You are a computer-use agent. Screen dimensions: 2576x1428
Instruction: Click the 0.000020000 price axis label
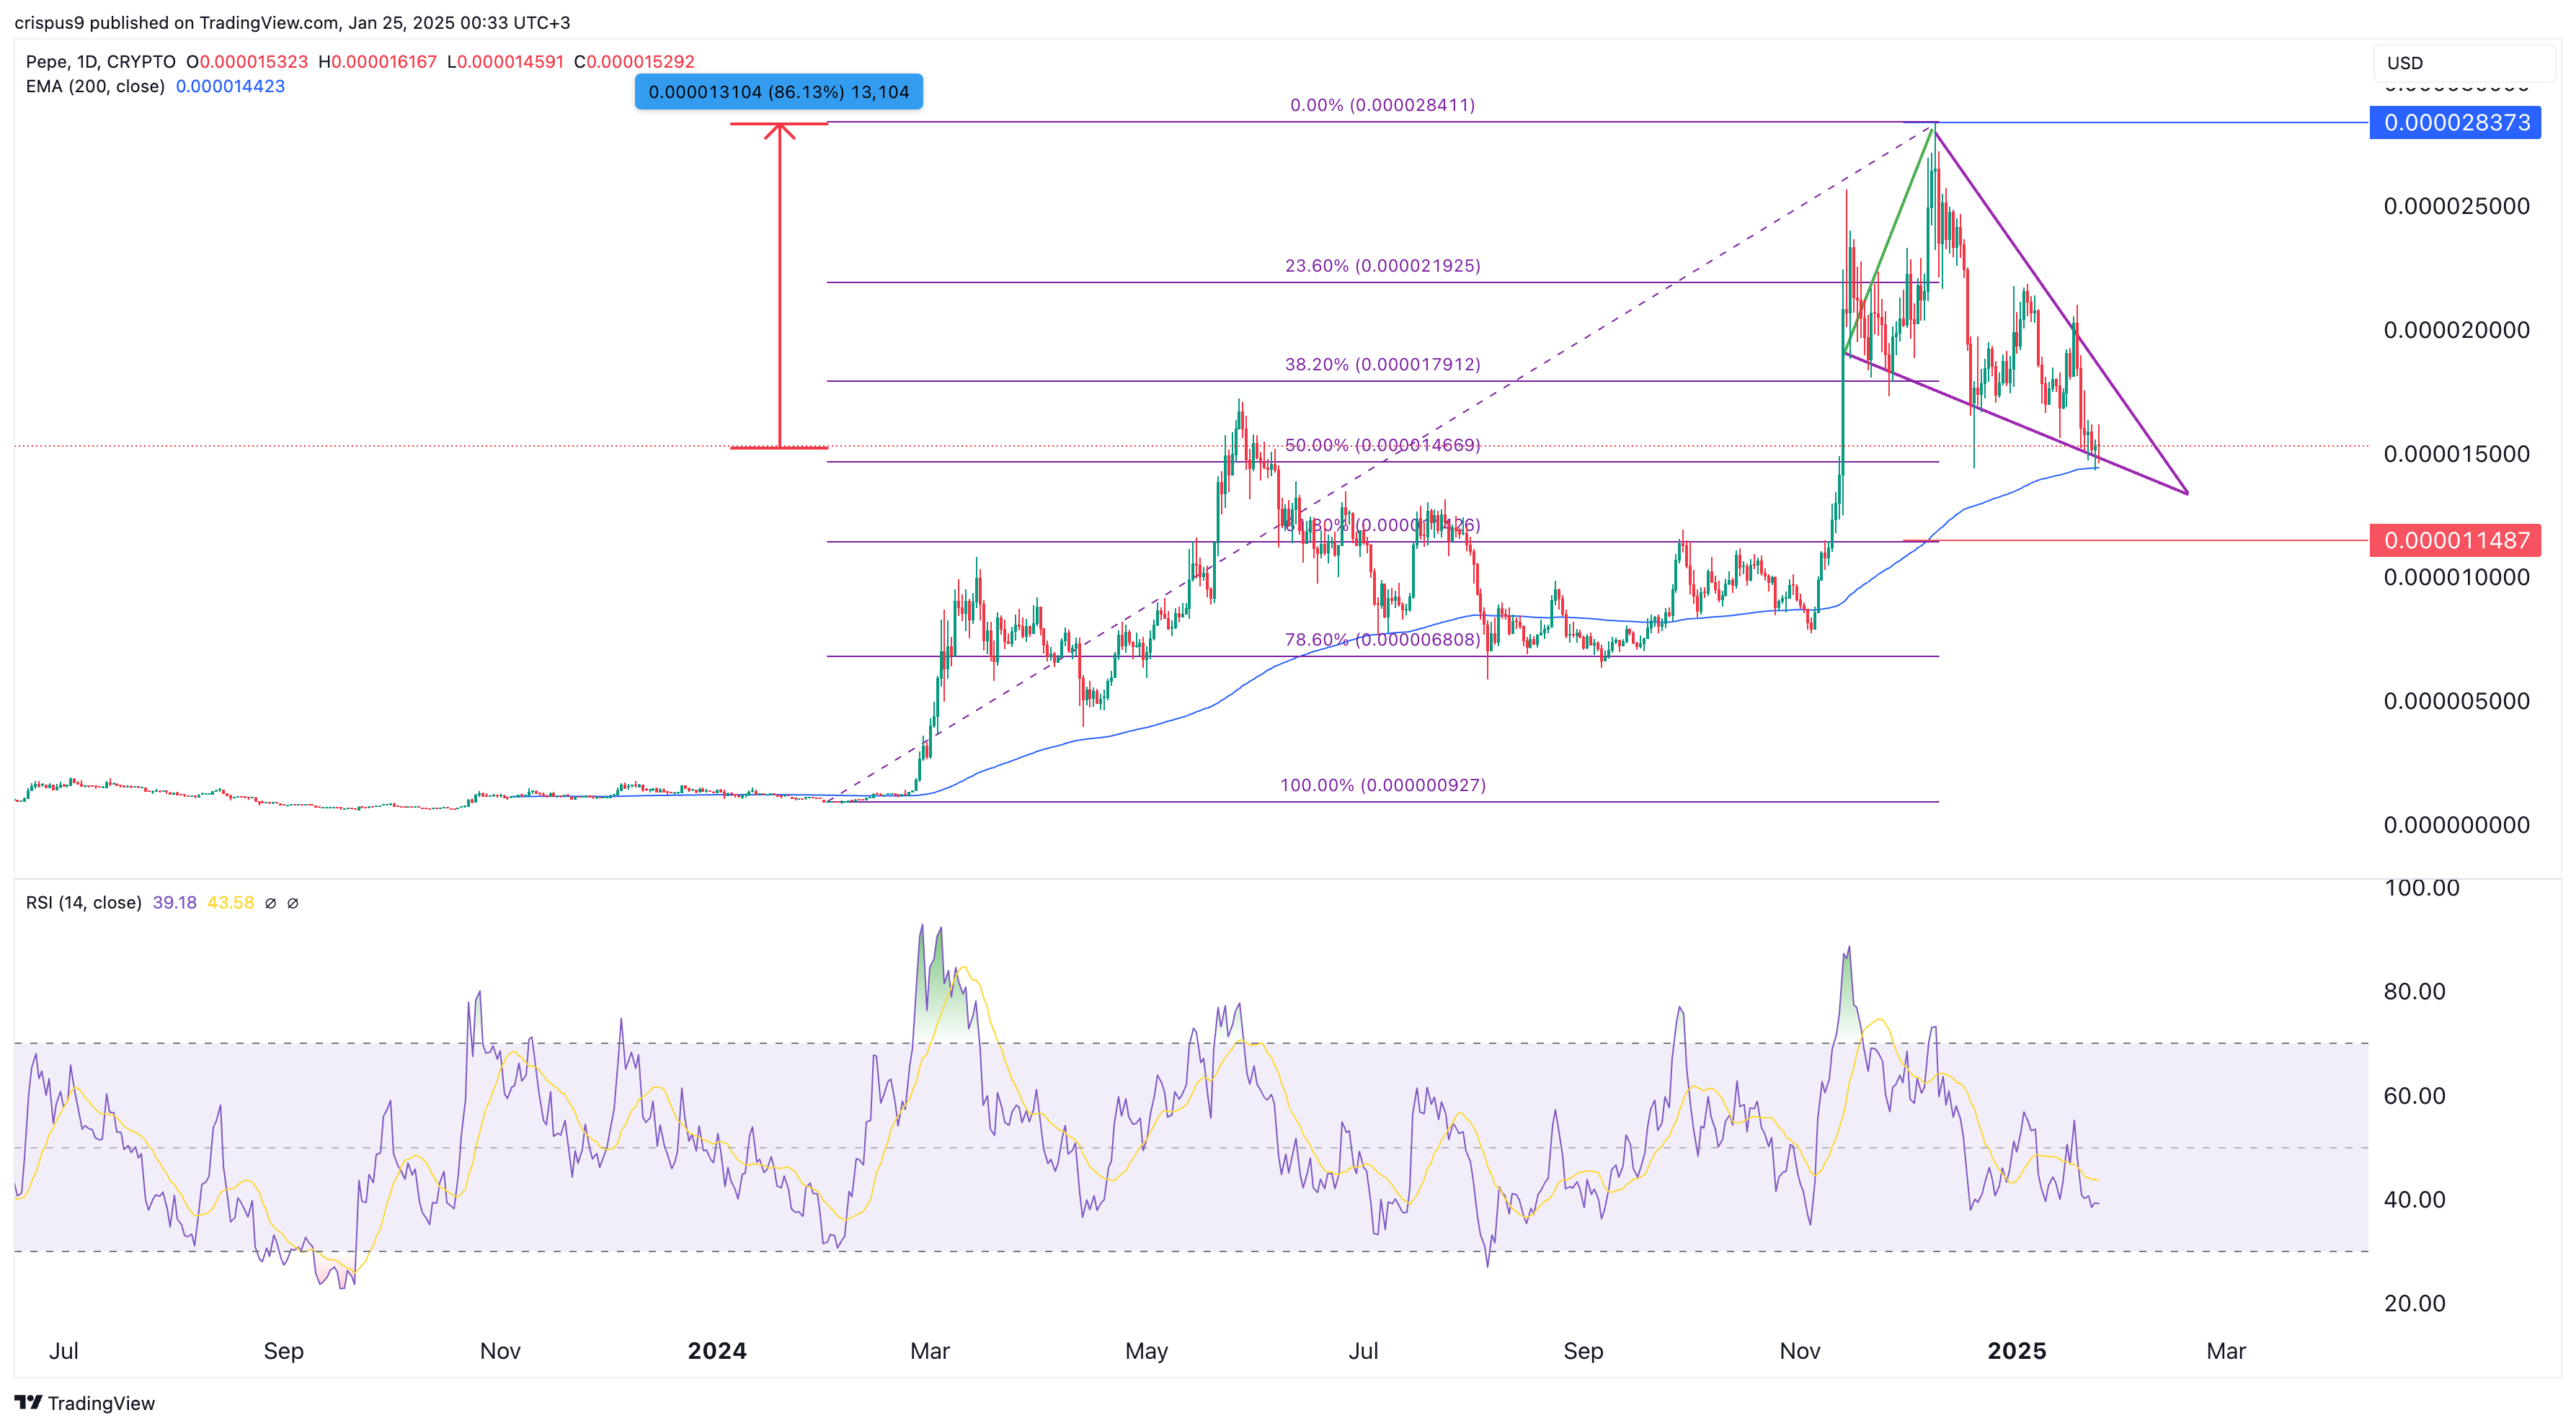coord(2456,331)
